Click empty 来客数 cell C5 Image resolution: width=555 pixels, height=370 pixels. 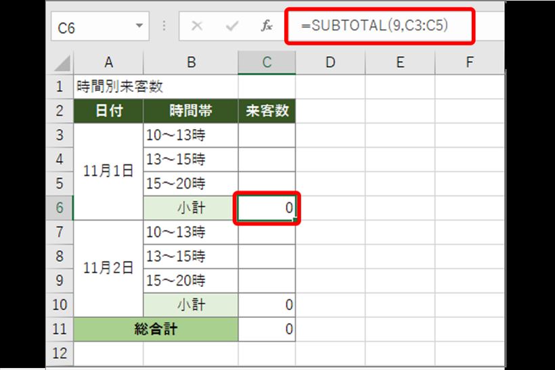pos(267,184)
